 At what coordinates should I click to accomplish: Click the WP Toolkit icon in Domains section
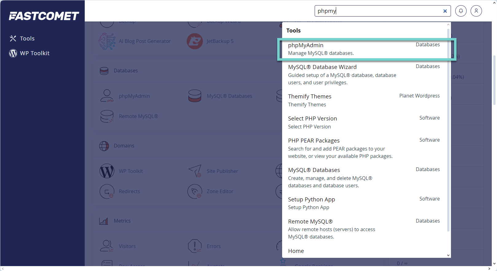tap(107, 171)
